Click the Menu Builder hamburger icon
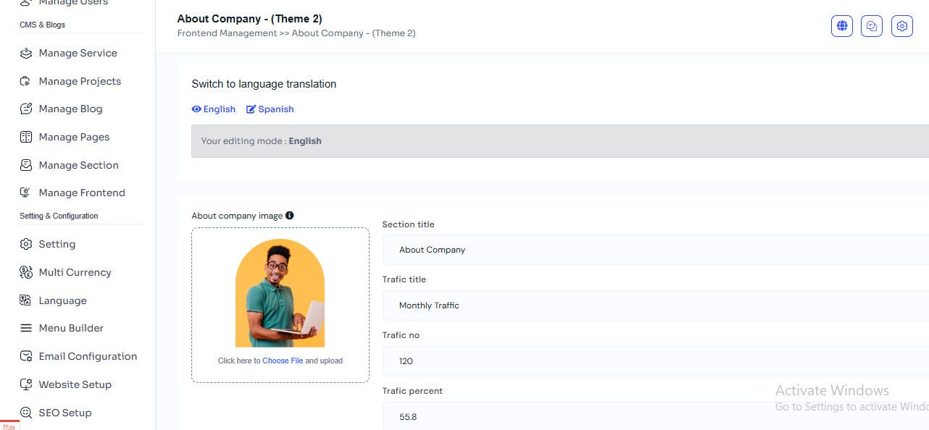 click(x=26, y=328)
